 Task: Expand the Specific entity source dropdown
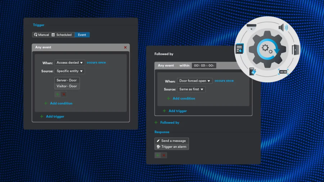[69, 71]
